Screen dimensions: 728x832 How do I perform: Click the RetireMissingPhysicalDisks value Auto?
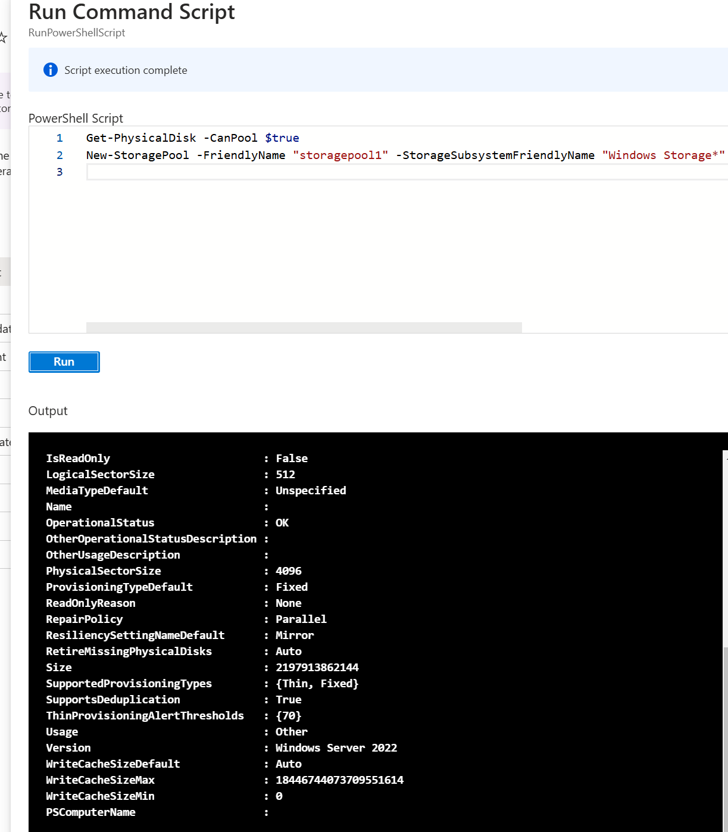coord(289,652)
